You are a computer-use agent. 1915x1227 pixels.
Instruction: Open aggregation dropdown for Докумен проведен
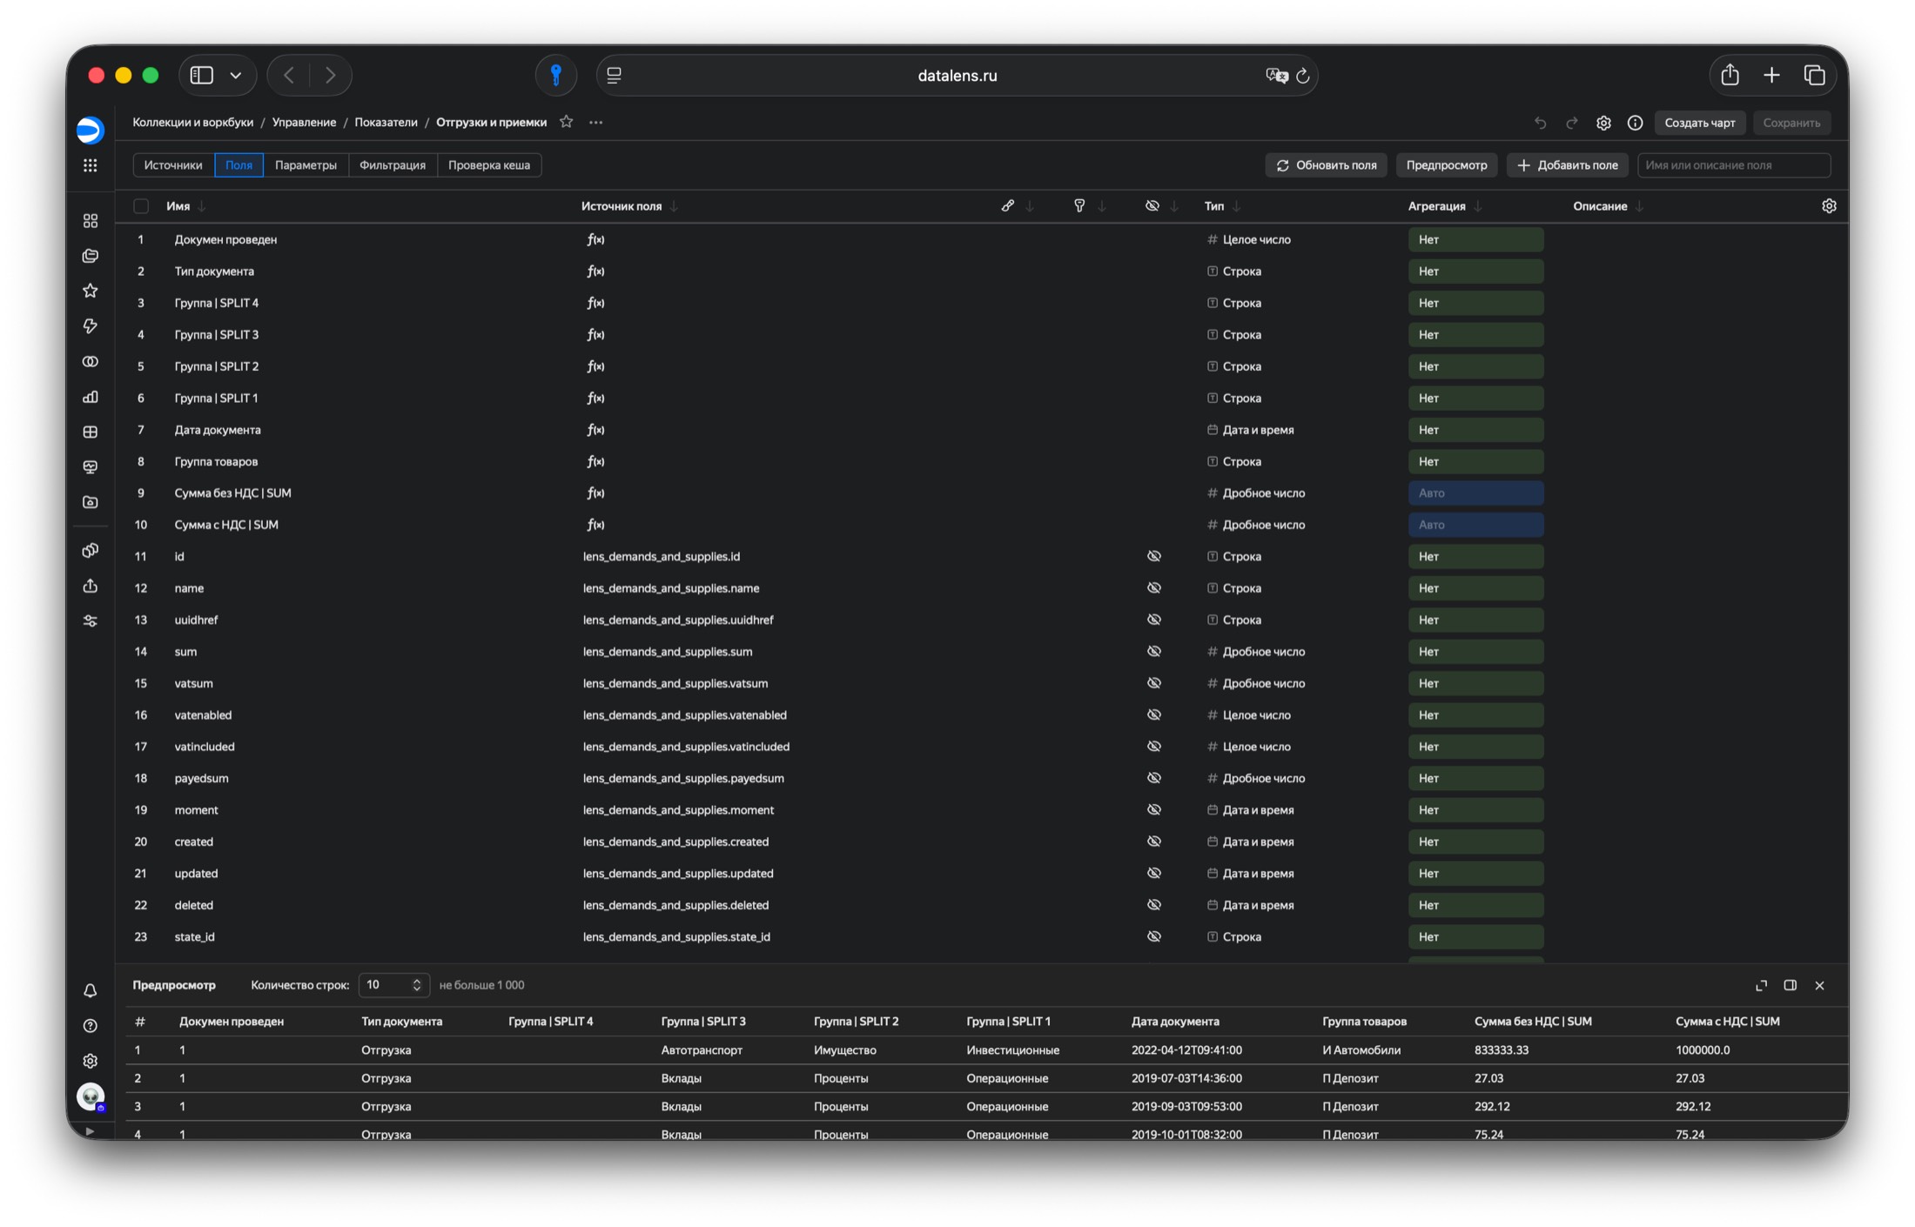tap(1476, 239)
